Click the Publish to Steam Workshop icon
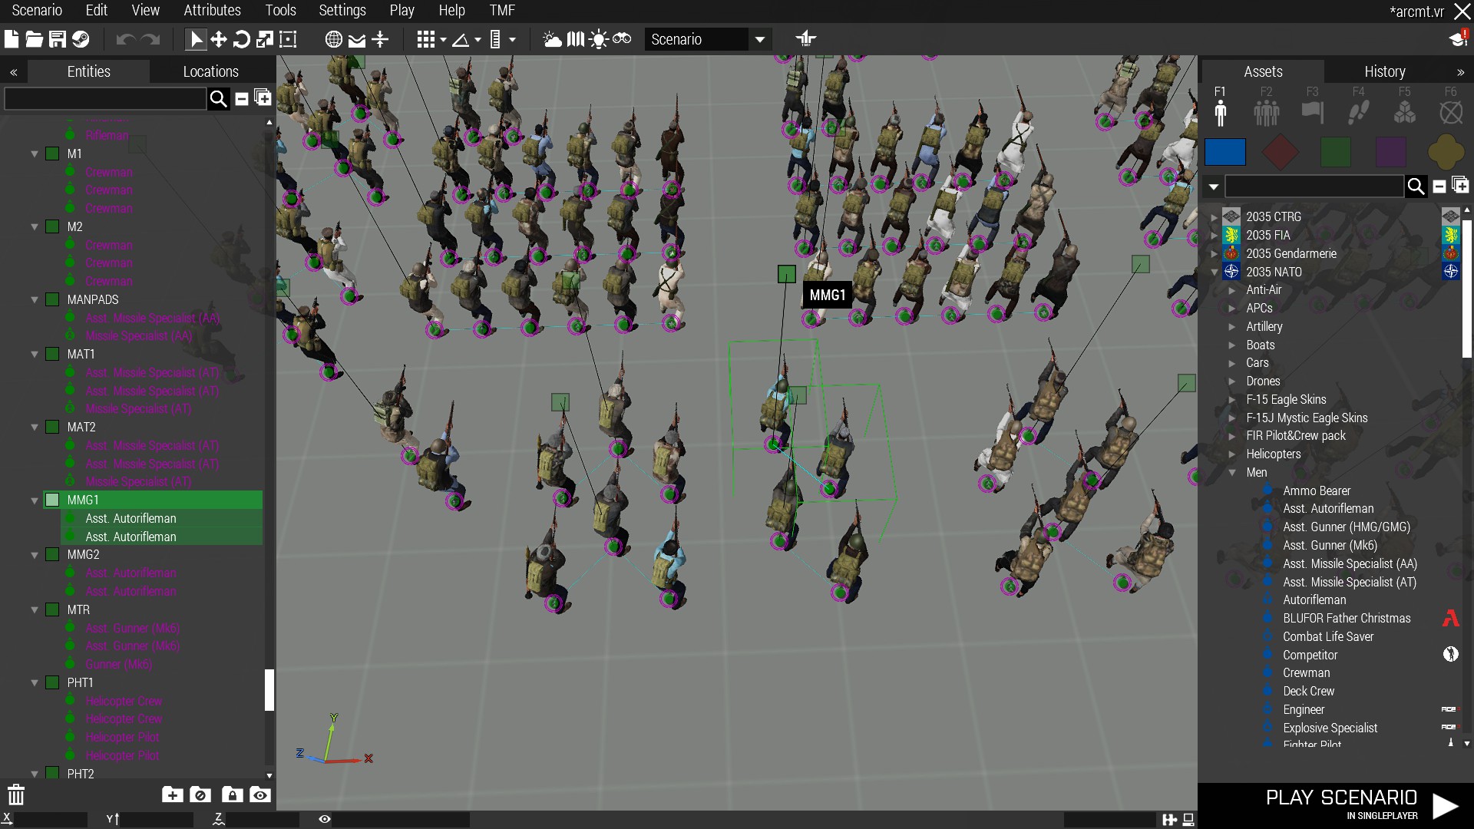Viewport: 1474px width, 829px height. pyautogui.click(x=81, y=39)
